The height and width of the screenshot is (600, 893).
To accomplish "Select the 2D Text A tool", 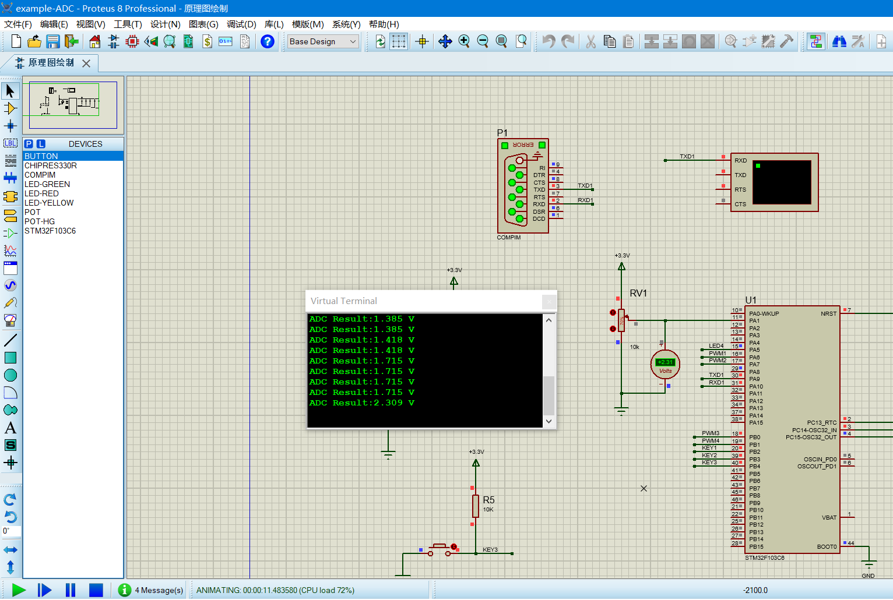I will (10, 428).
